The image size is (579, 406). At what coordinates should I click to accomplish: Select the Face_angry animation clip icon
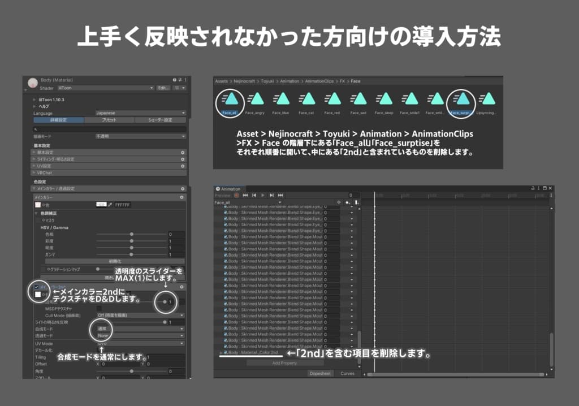coord(255,102)
